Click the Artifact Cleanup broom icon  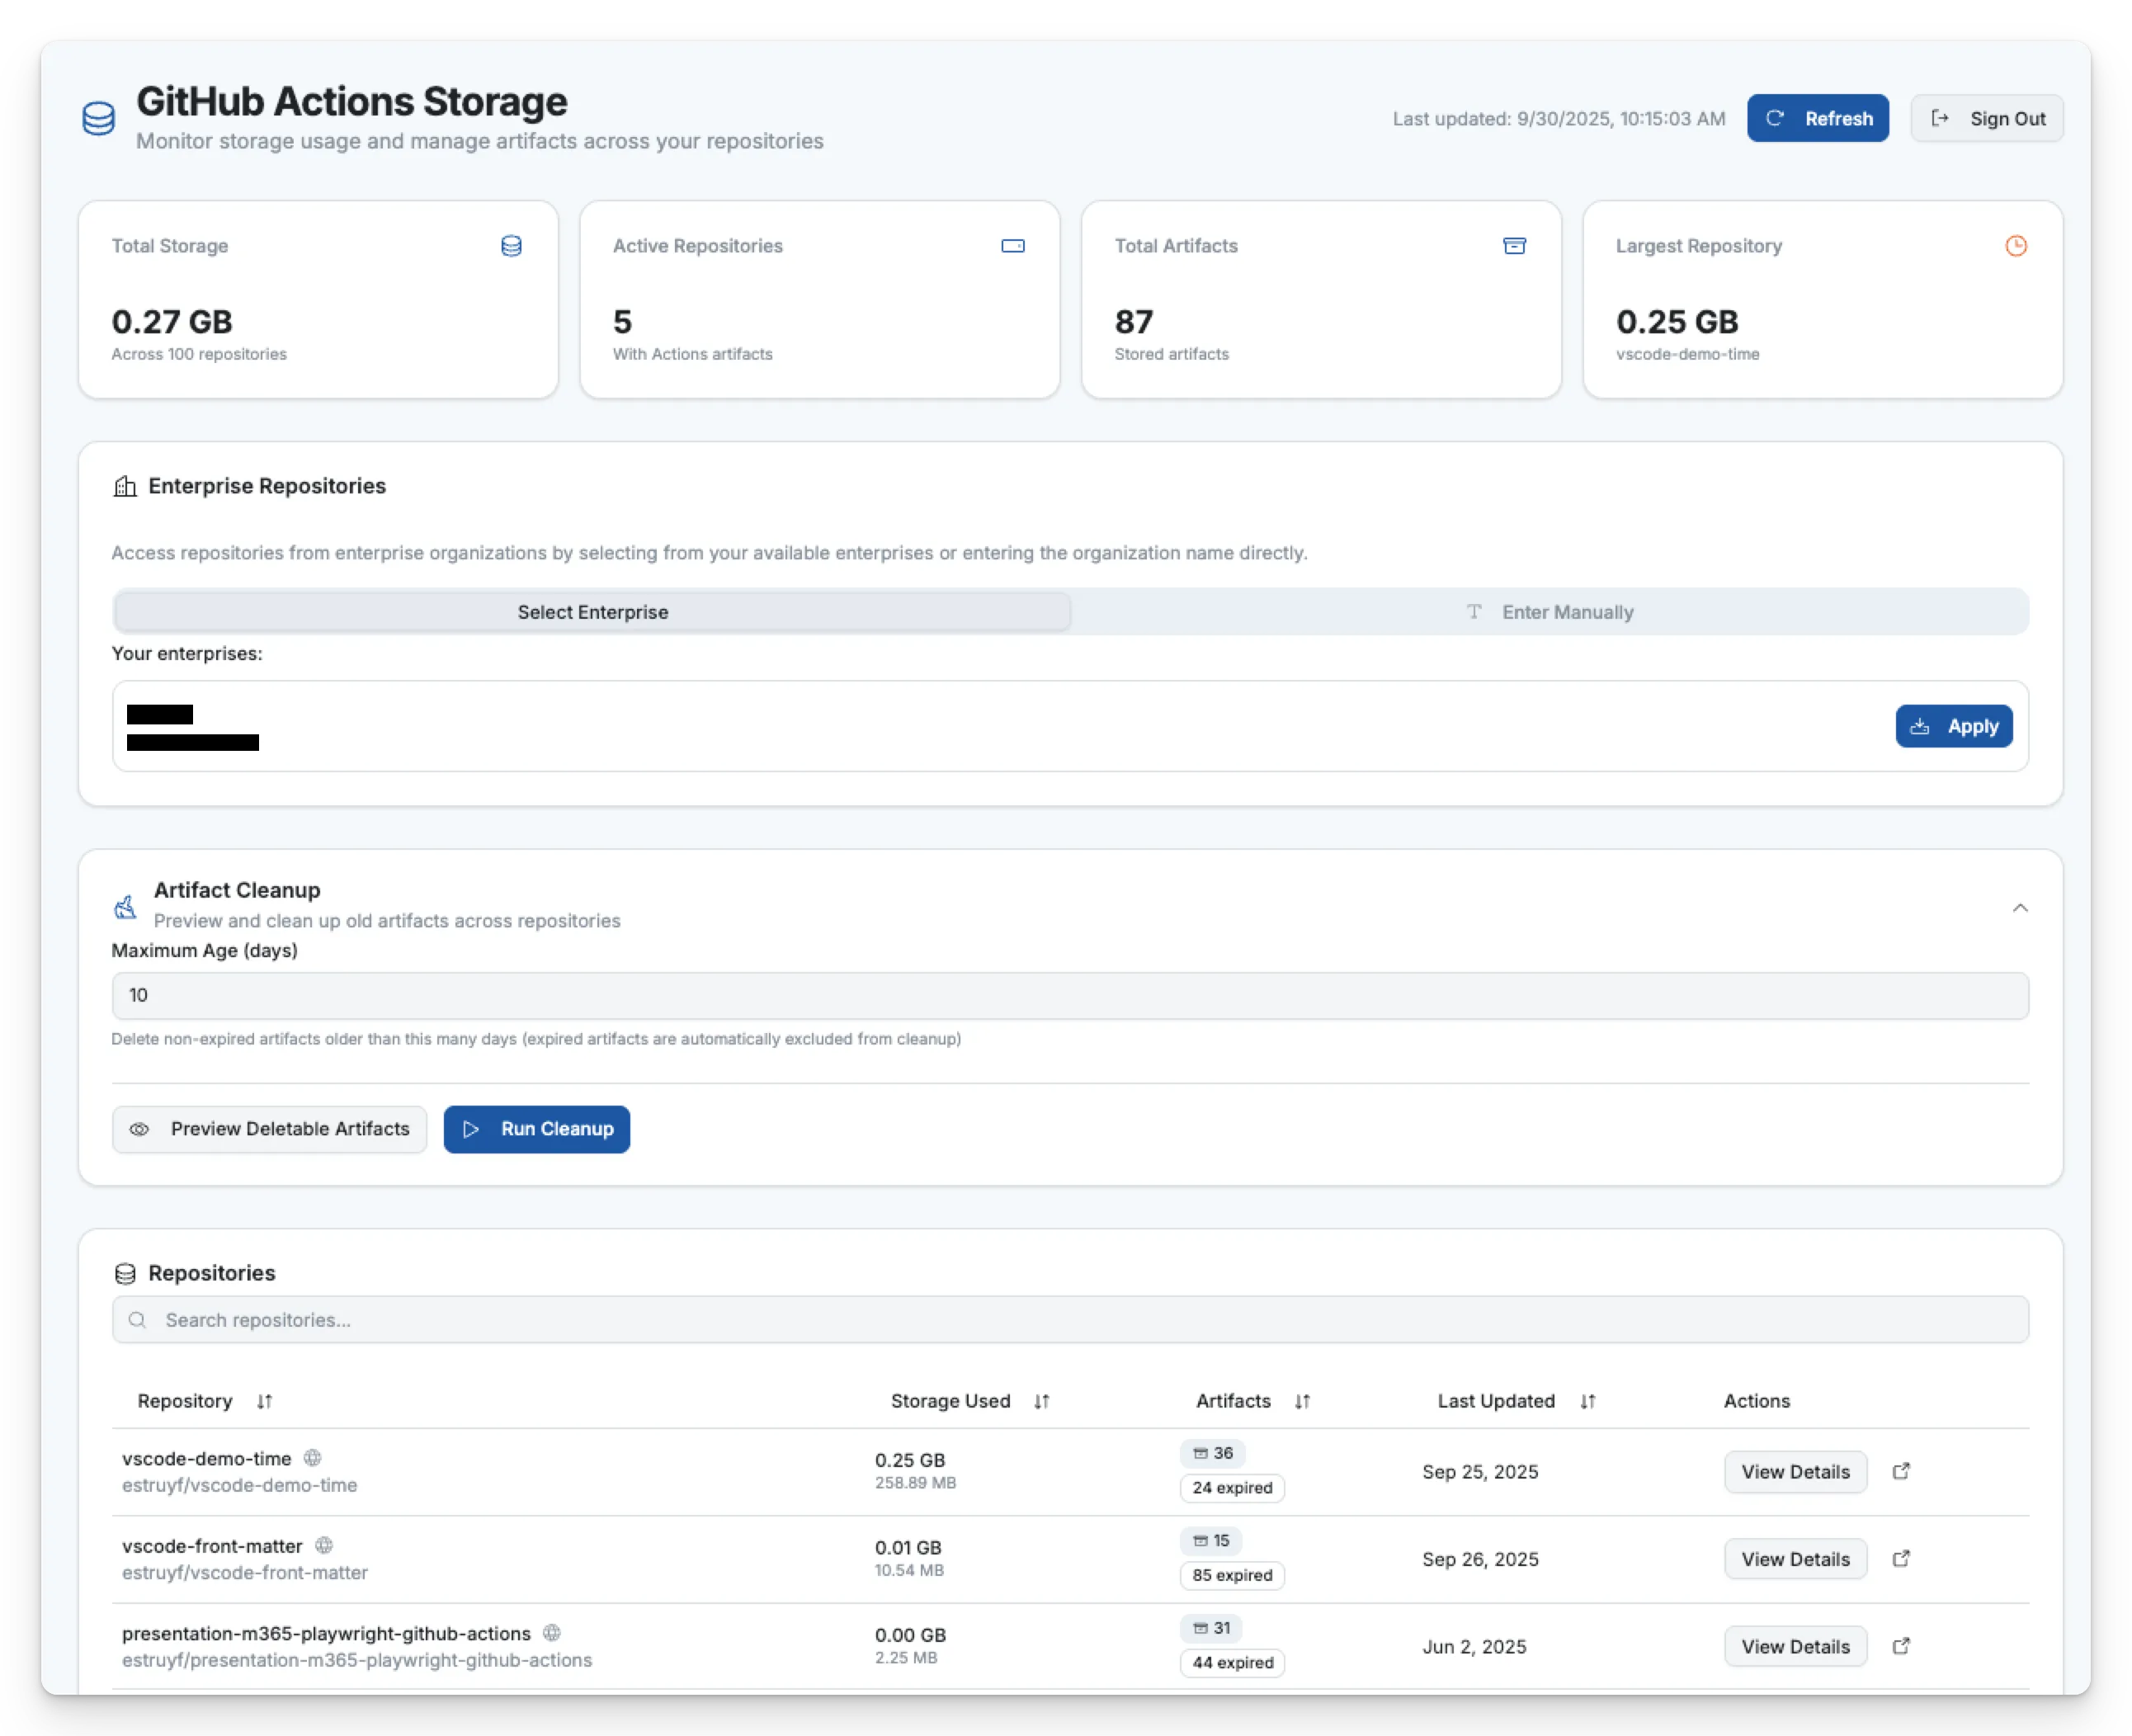125,907
